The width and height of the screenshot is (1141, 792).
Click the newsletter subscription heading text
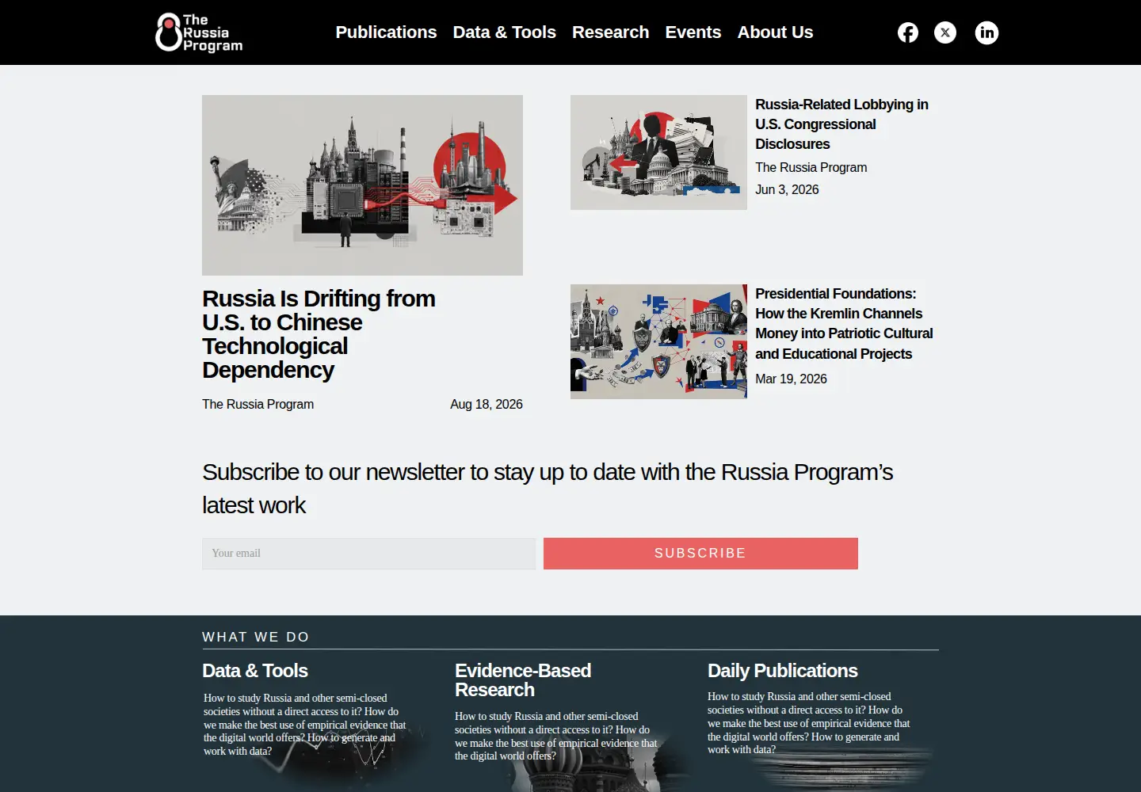[548, 489]
